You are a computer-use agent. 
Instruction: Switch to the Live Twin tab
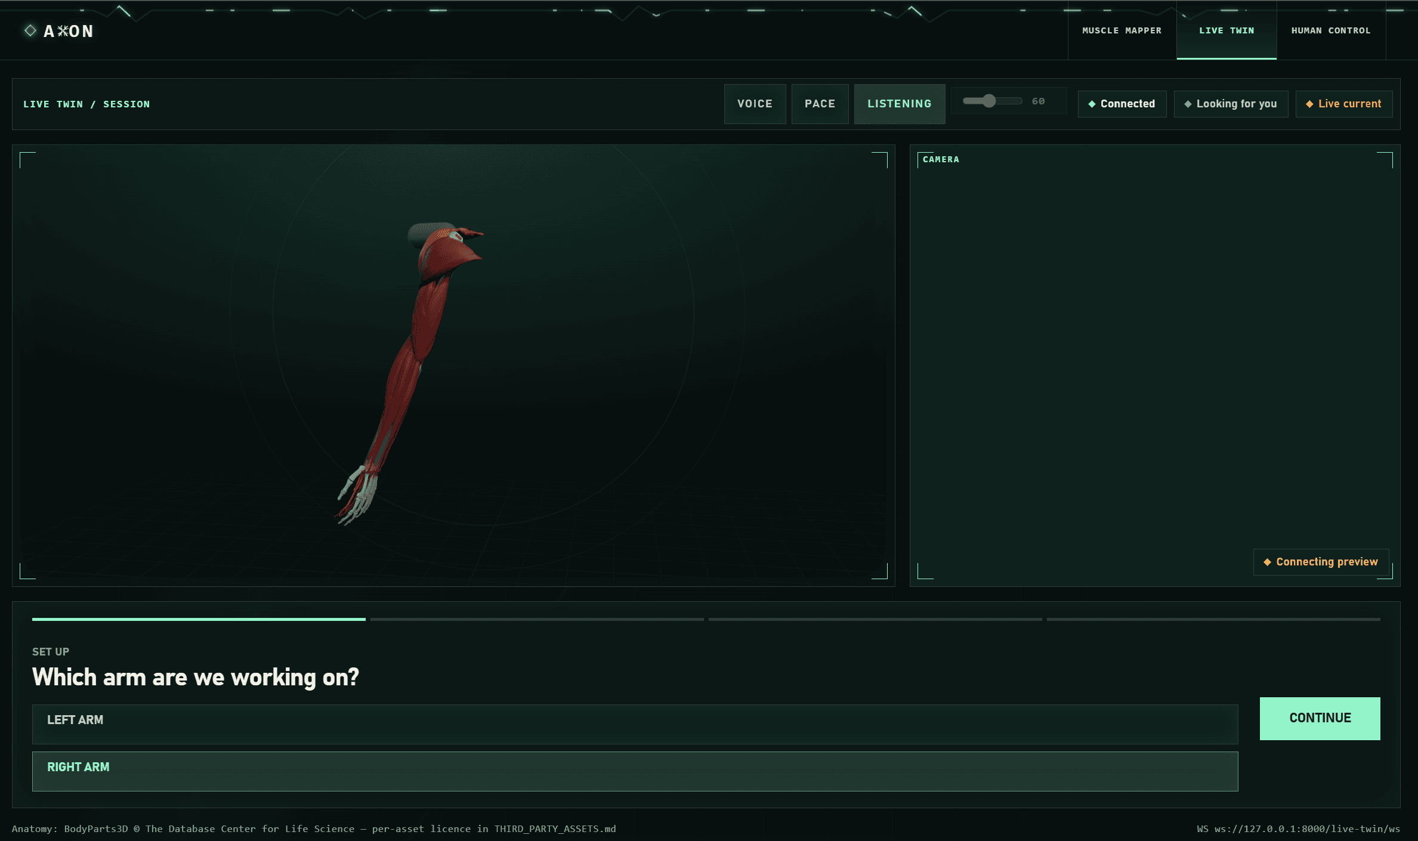tap(1227, 30)
